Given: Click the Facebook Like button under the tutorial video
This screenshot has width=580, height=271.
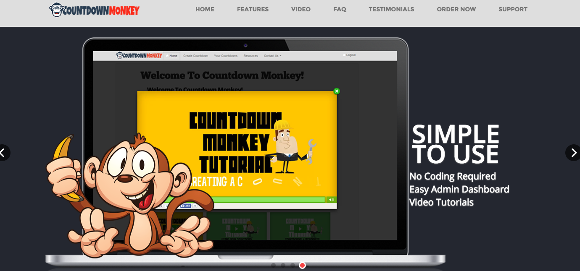Looking at the screenshot, I should [185, 206].
